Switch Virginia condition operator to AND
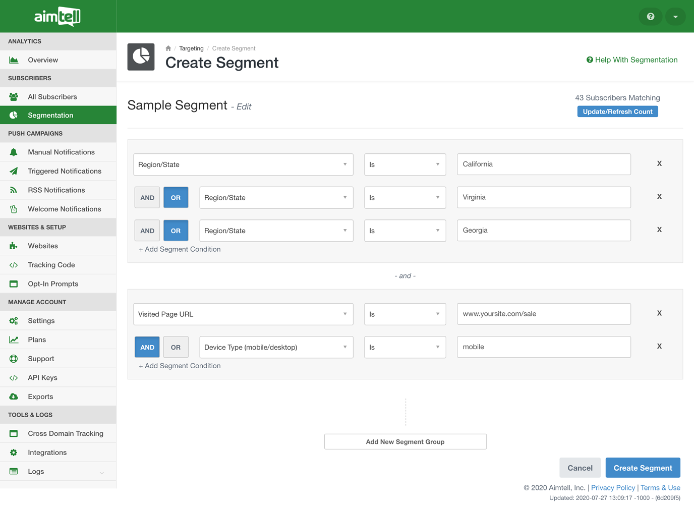Image resolution: width=694 pixels, height=508 pixels. [147, 198]
